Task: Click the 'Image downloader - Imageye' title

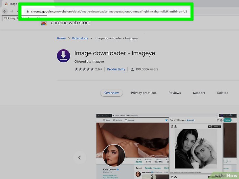Action: pos(115,53)
